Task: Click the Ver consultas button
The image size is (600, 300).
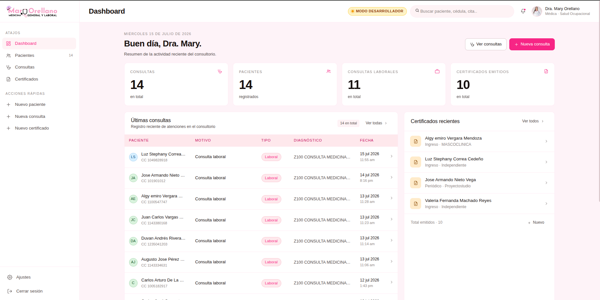Action: click(x=486, y=44)
